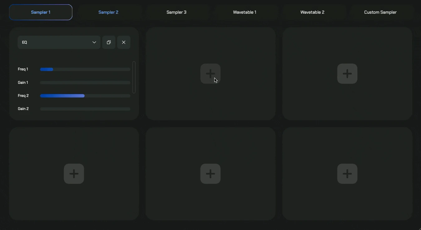Image resolution: width=421 pixels, height=230 pixels.
Task: Go to the Wavetable 2 tab
Action: tap(312, 12)
